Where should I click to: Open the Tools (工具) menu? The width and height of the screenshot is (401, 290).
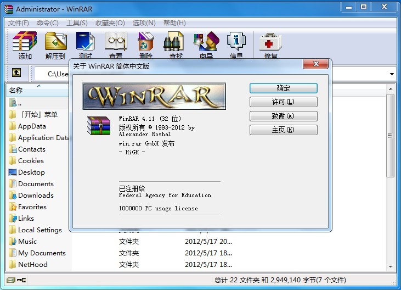[x=77, y=23]
